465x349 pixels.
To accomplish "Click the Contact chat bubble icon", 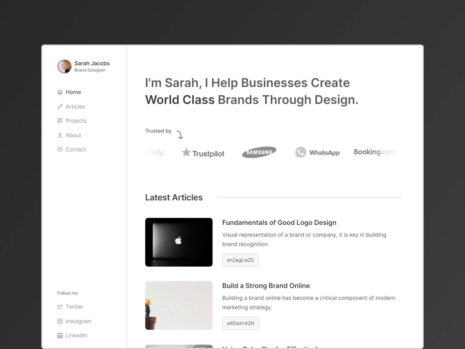I will 60,149.
